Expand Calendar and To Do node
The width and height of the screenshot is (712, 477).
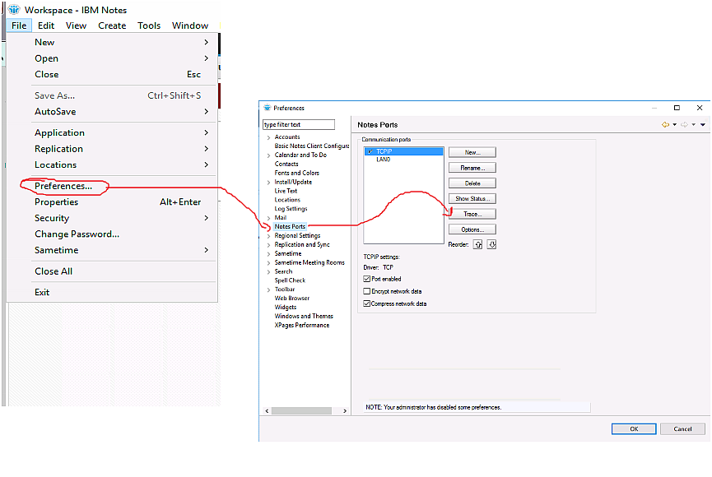click(269, 155)
